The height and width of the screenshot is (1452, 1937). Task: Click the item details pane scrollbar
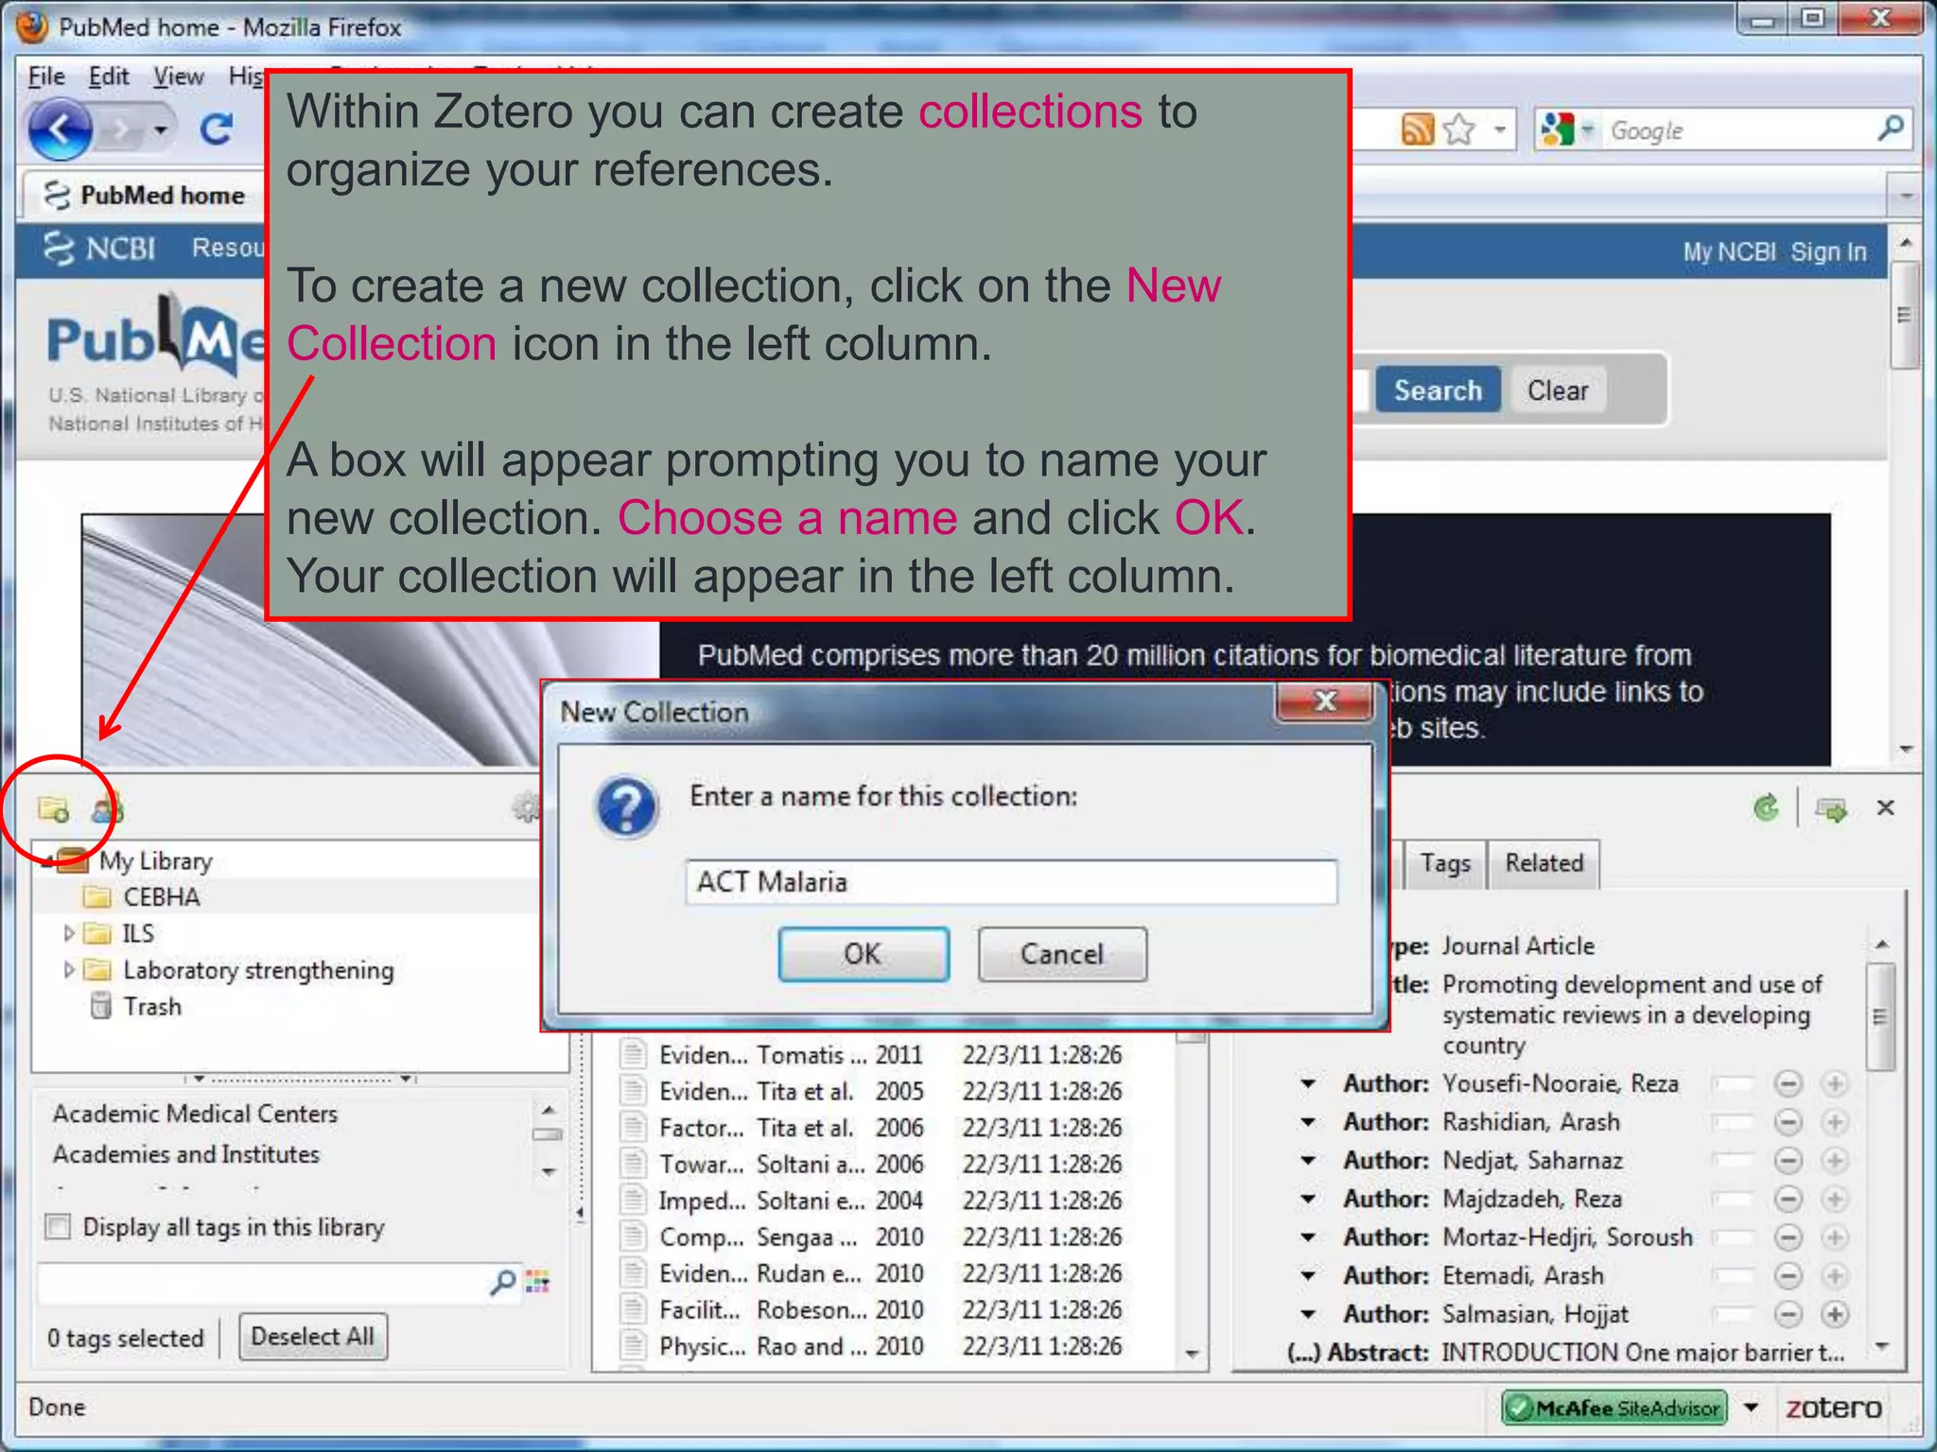pos(1881,1018)
